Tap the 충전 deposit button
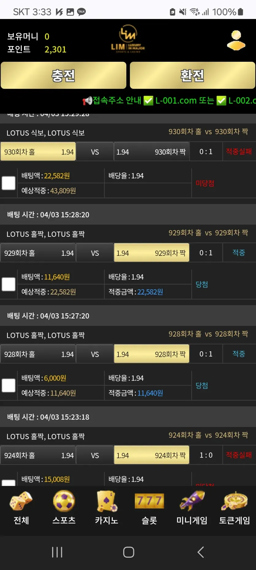This screenshot has width=256, height=570. [x=63, y=75]
